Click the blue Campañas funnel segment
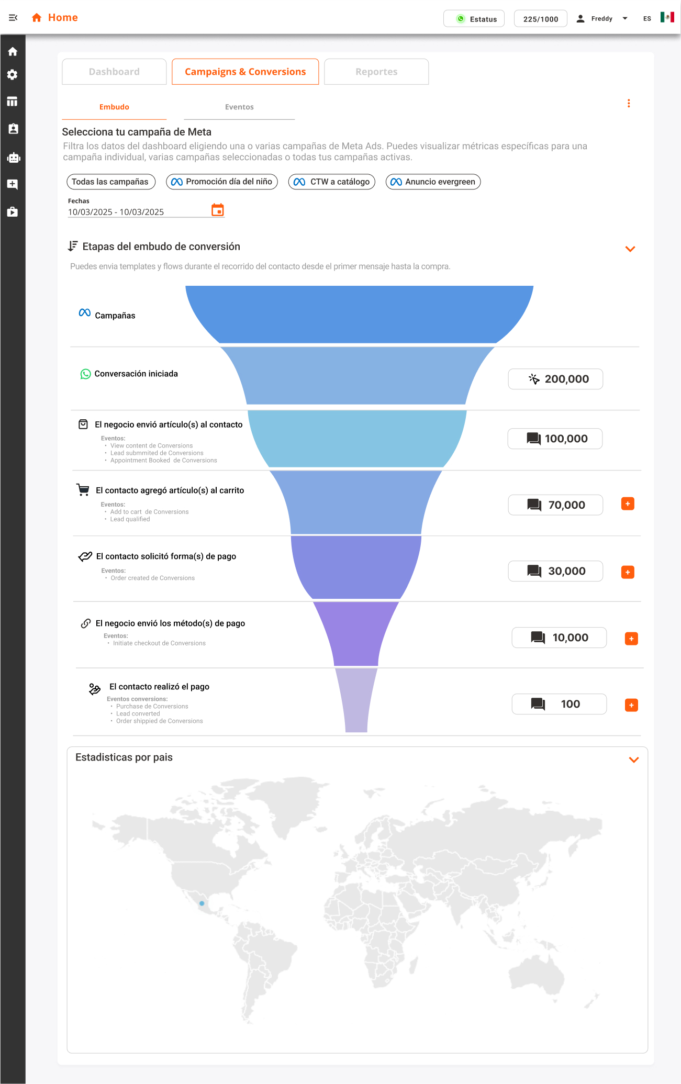This screenshot has height=1084, width=681. point(359,314)
